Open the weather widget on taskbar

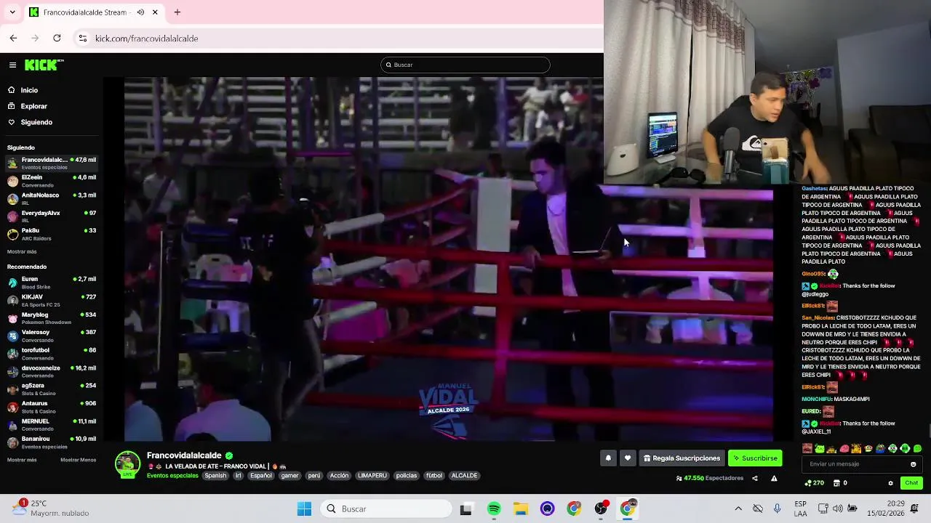51,508
